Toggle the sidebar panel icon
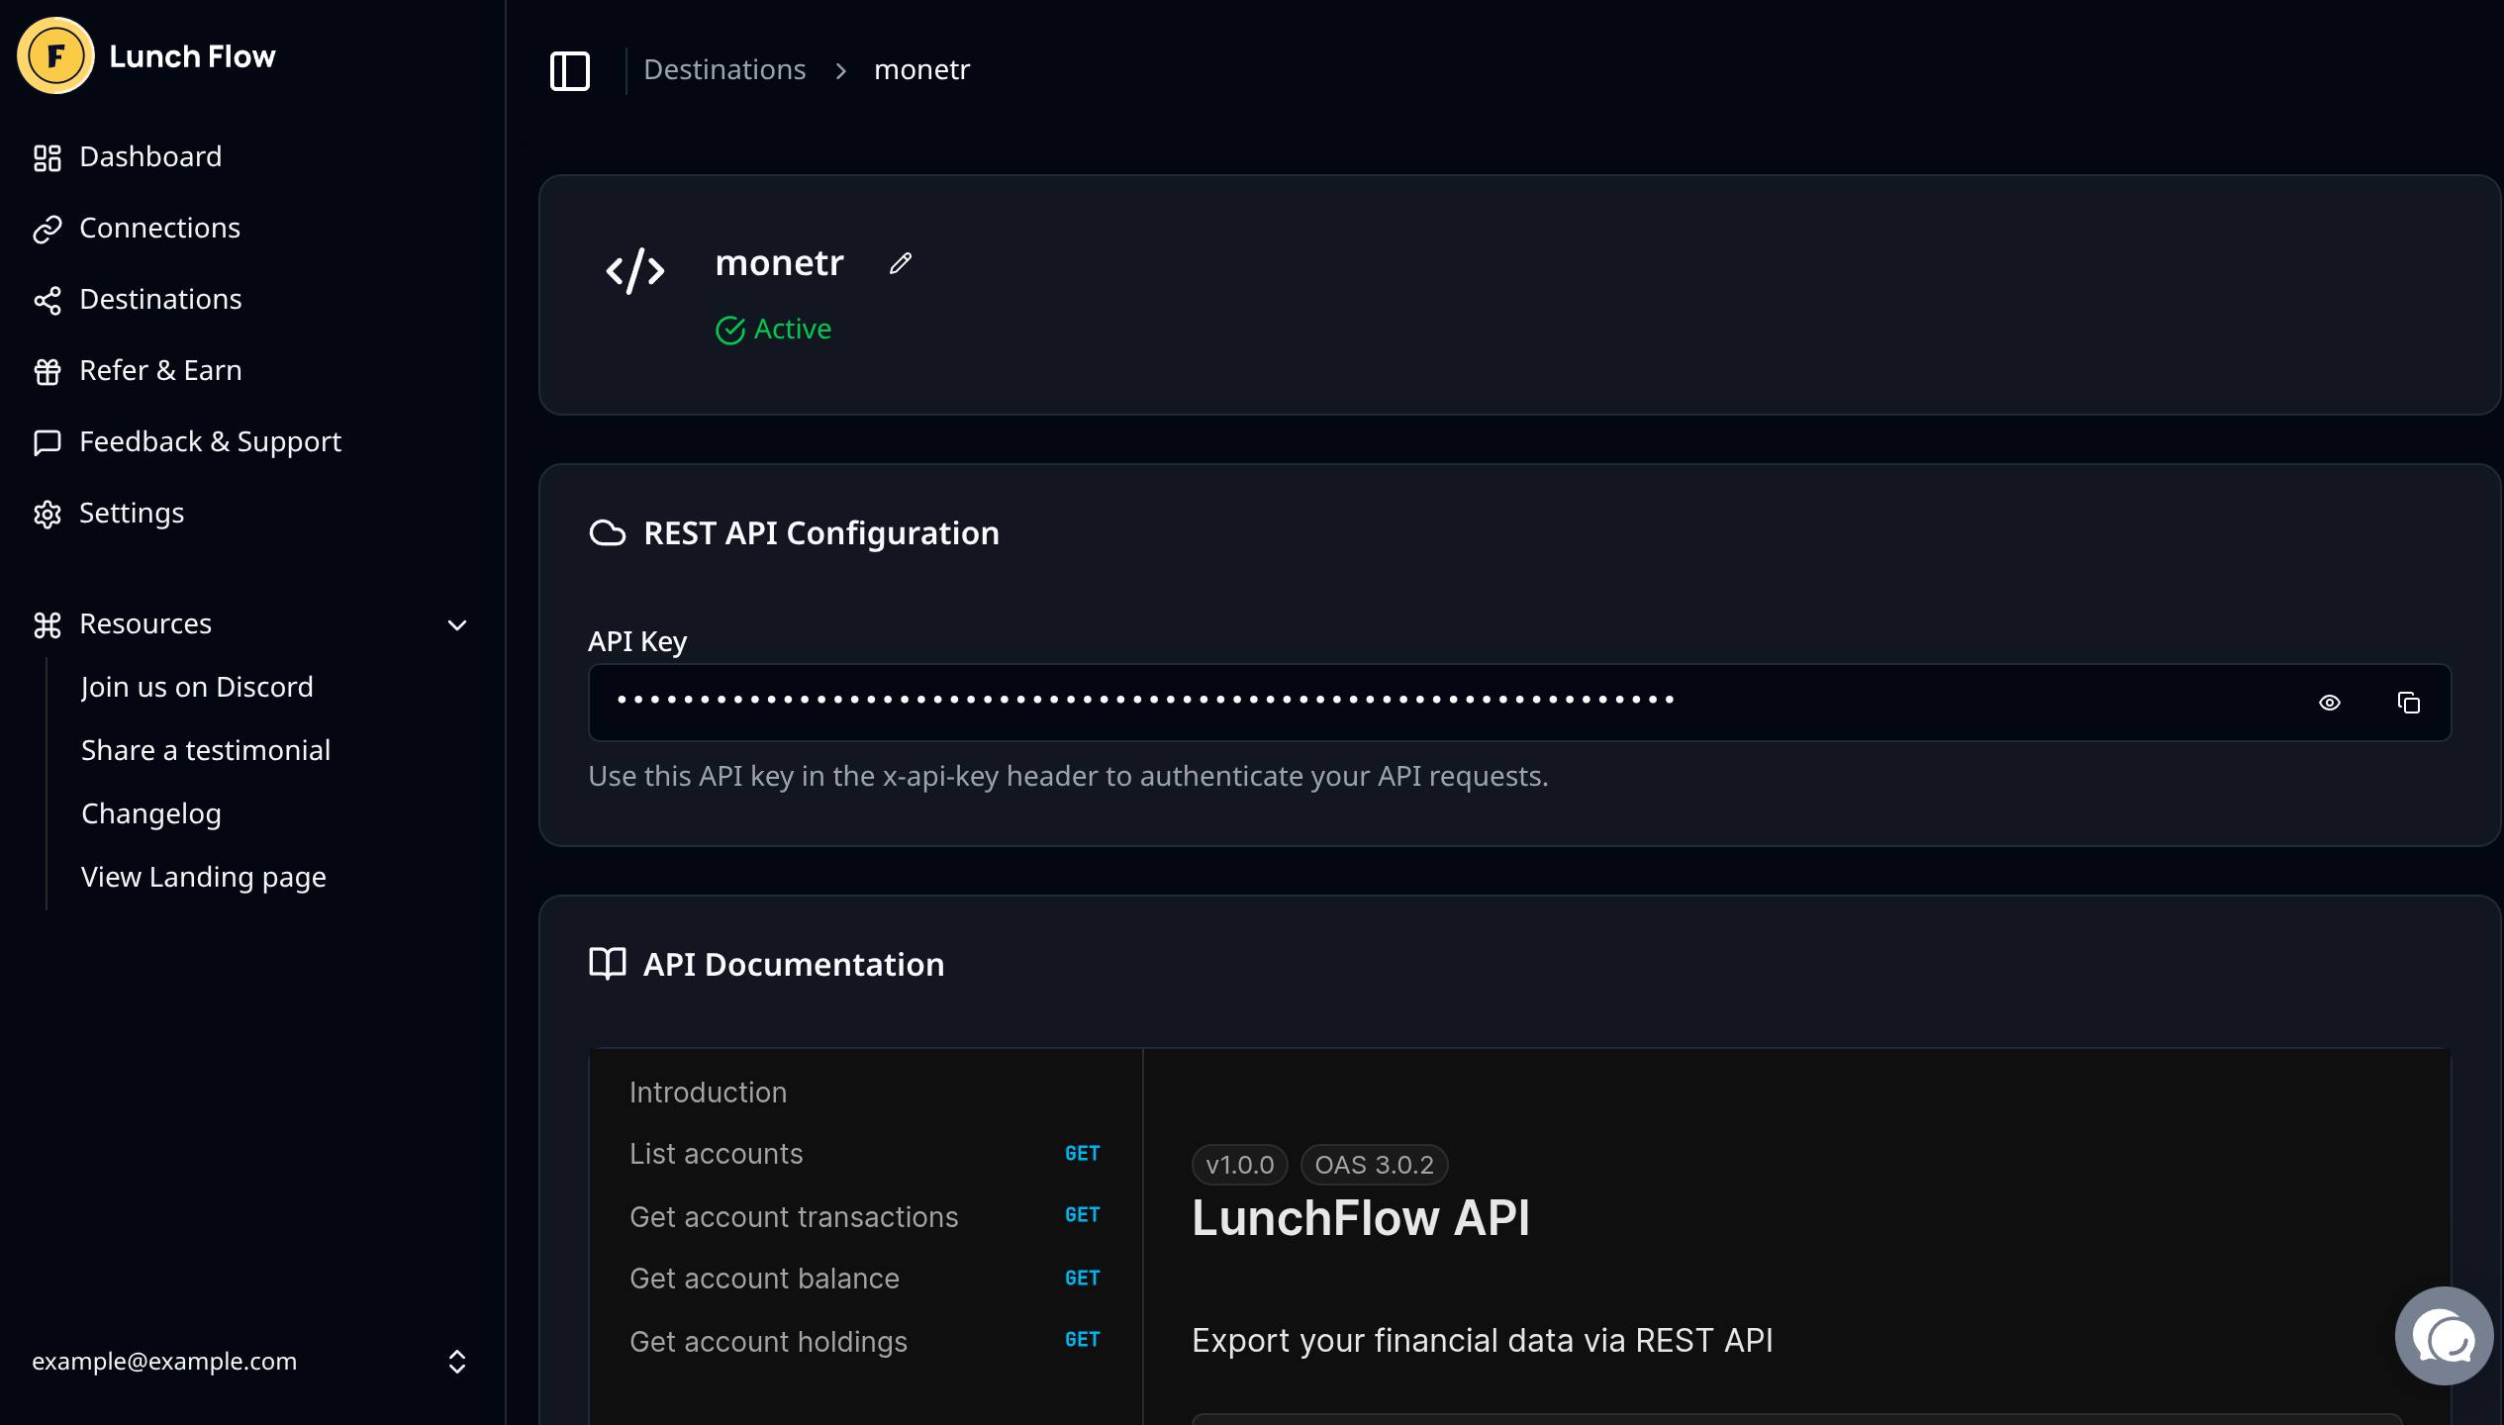Viewport: 2504px width, 1425px height. (x=570, y=70)
